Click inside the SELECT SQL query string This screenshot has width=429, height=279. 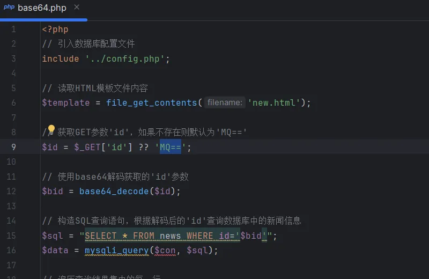pos(161,236)
